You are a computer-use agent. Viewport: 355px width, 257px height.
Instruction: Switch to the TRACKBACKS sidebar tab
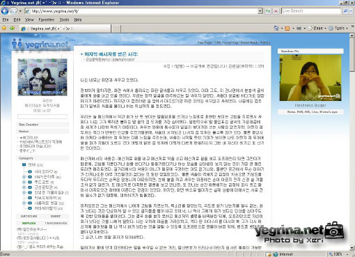click(56, 223)
